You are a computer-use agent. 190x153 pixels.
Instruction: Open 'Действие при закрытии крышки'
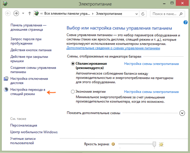coord(29,59)
